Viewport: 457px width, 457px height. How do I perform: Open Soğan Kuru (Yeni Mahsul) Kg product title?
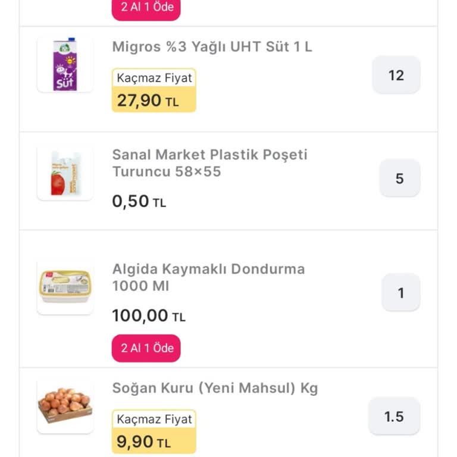tap(215, 389)
